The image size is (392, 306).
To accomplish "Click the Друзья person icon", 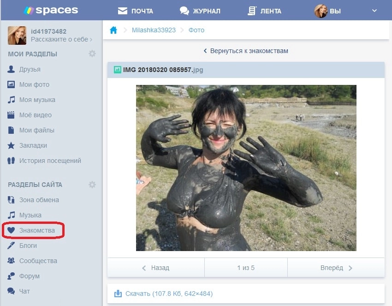I will pos(10,69).
